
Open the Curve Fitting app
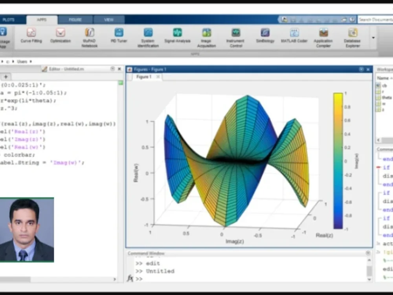click(31, 36)
